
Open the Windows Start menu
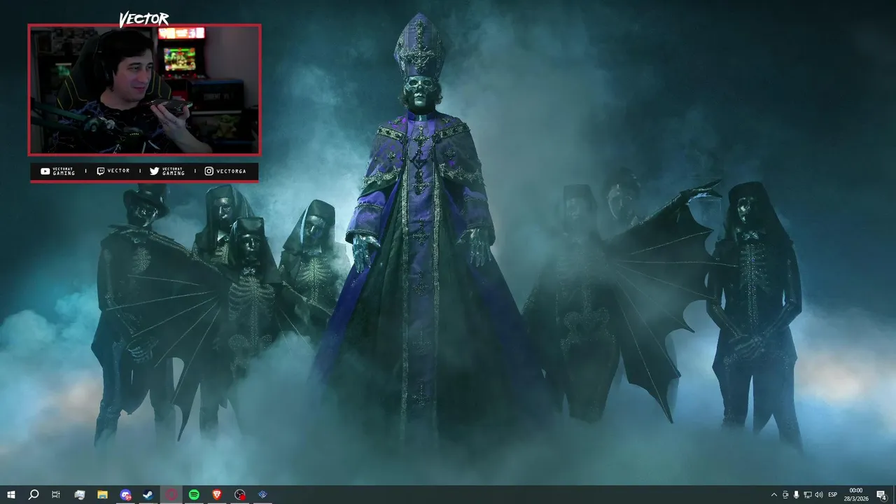tap(10, 495)
